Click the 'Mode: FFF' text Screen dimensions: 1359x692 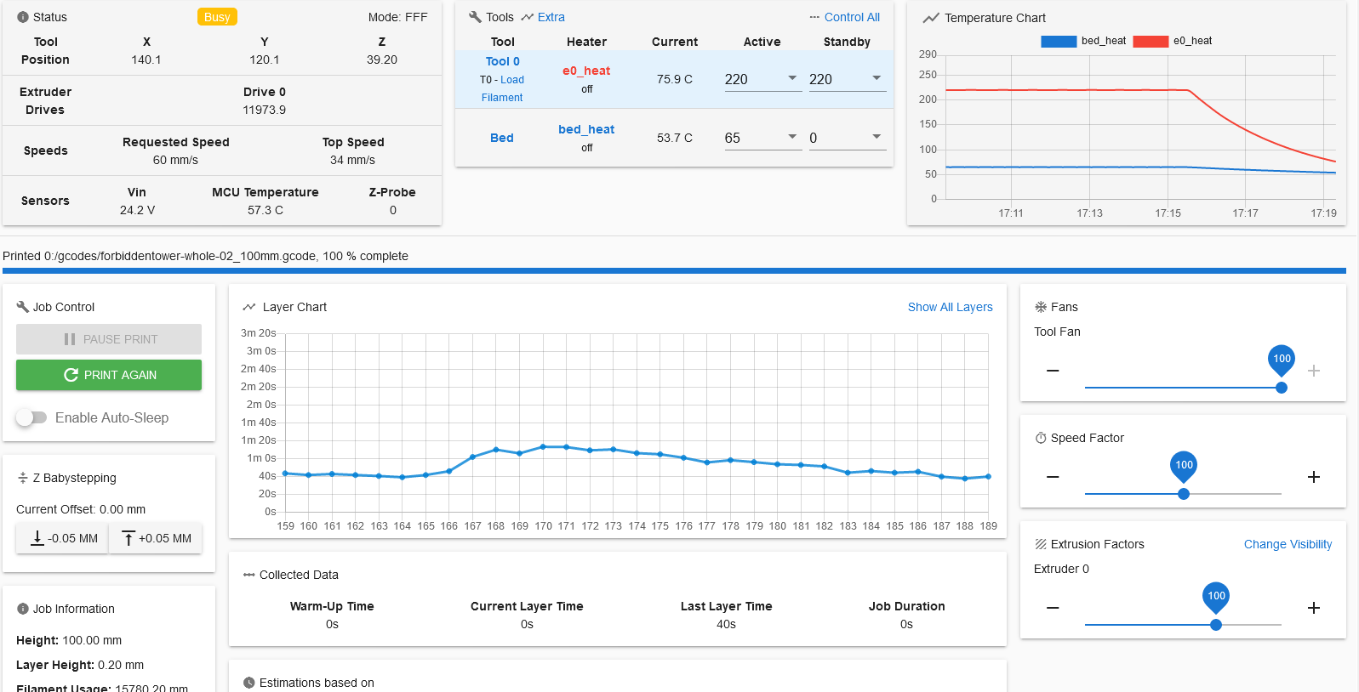[x=397, y=17]
